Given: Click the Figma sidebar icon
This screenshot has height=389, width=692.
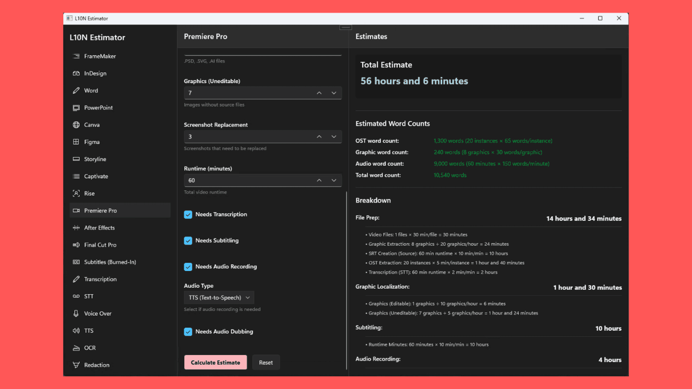Looking at the screenshot, I should point(75,142).
